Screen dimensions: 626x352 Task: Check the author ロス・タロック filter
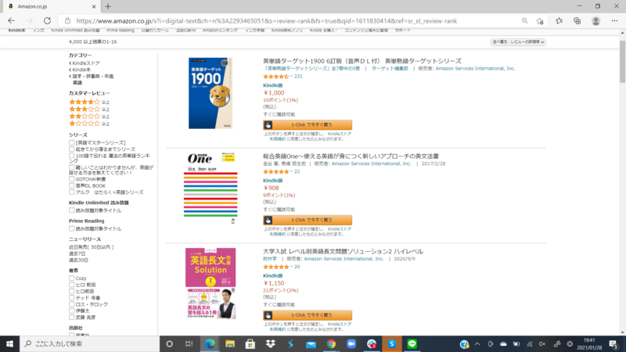pos(71,304)
